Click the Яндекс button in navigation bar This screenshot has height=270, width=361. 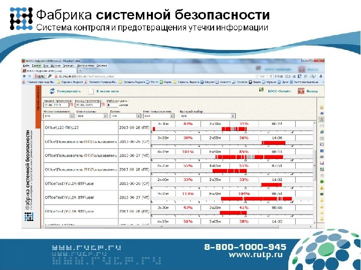[x=40, y=76]
